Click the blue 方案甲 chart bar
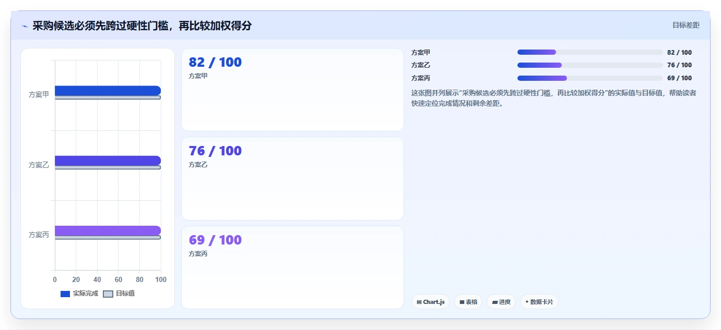 point(108,91)
